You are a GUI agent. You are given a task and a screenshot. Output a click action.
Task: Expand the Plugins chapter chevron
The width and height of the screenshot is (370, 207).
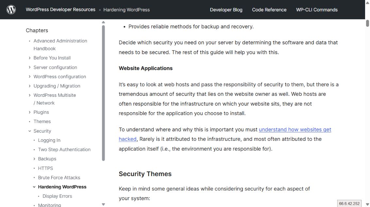click(29, 112)
